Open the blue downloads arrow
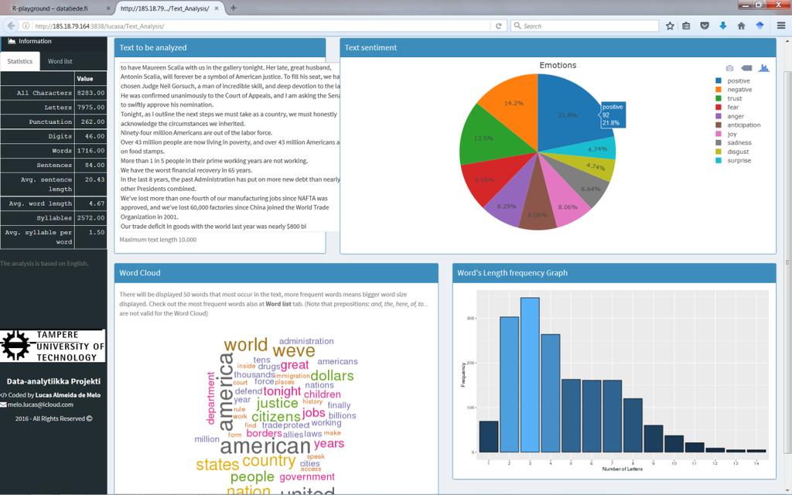Screen dimensions: 792x495 [723, 26]
